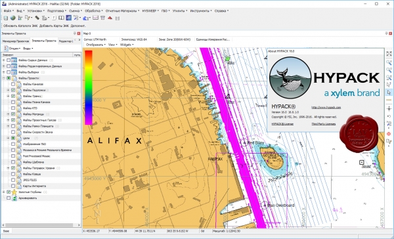Click the yellow line tool on map toolbar

point(389,100)
